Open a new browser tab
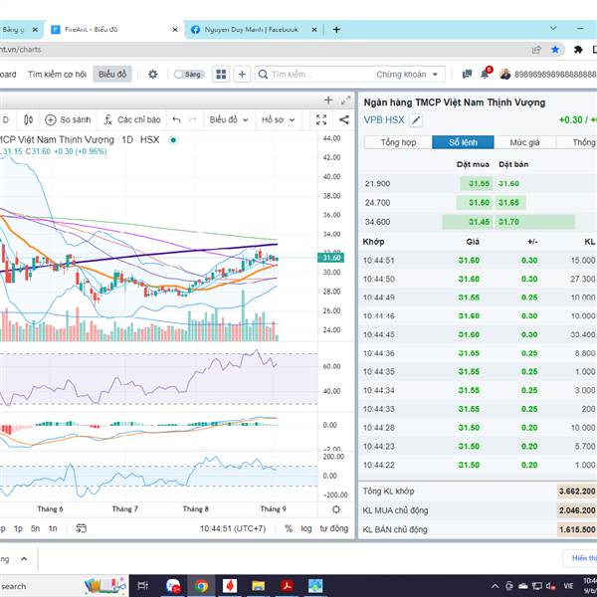The height and width of the screenshot is (597, 597). pos(336,30)
